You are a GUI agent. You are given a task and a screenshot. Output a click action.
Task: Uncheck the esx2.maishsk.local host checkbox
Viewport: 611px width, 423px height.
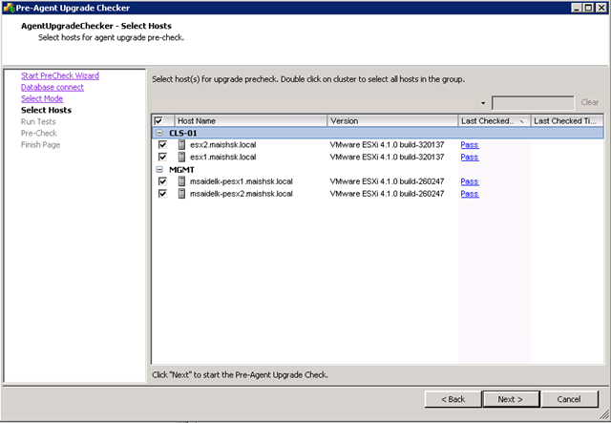[162, 144]
